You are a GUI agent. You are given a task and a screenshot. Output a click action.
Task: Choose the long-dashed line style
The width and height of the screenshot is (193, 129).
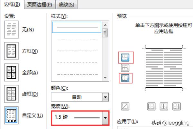pos(77,63)
